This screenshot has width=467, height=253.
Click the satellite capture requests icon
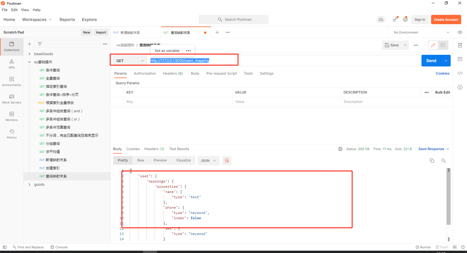tap(395, 20)
